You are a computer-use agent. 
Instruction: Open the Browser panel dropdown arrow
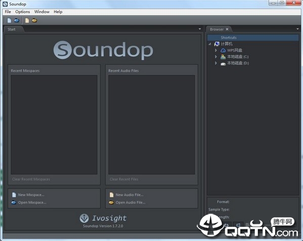(x=297, y=29)
